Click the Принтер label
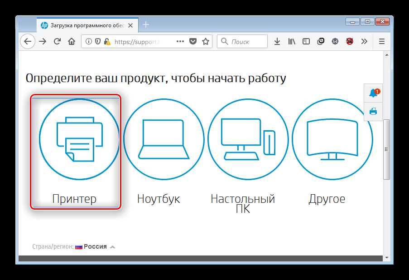This screenshot has width=409, height=280. coord(74,199)
